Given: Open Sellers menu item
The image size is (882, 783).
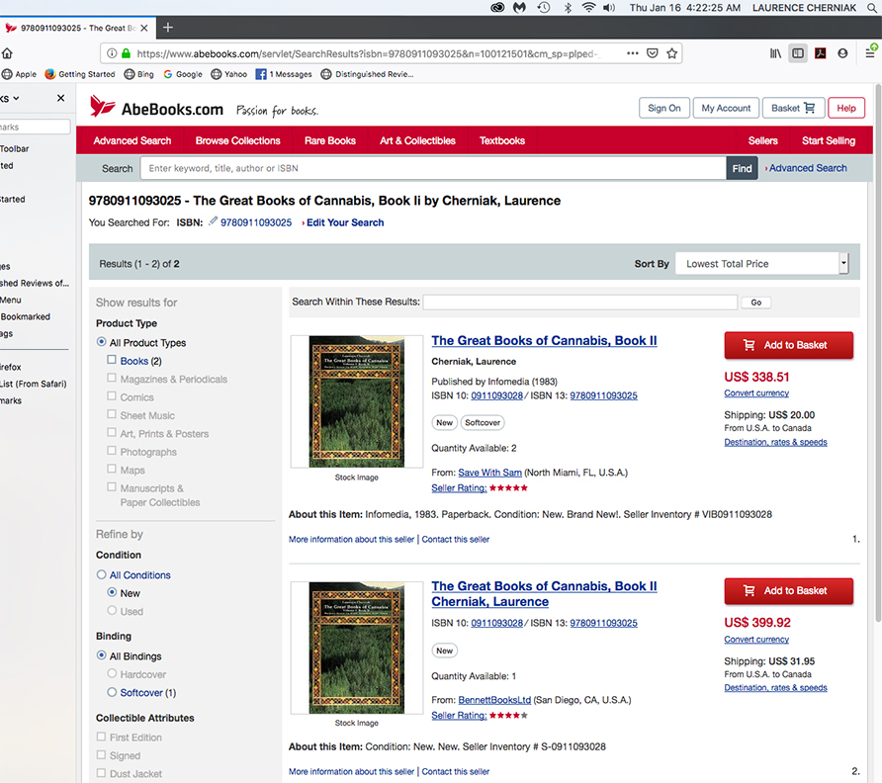Looking at the screenshot, I should point(762,140).
